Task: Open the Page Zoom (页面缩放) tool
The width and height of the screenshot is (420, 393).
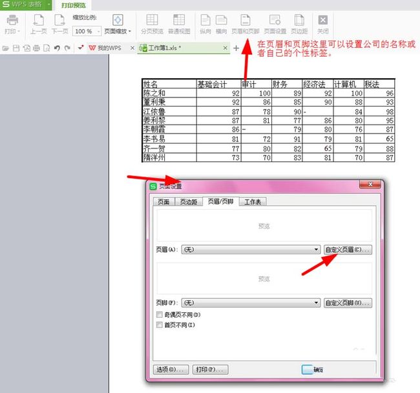Action: coord(118,25)
